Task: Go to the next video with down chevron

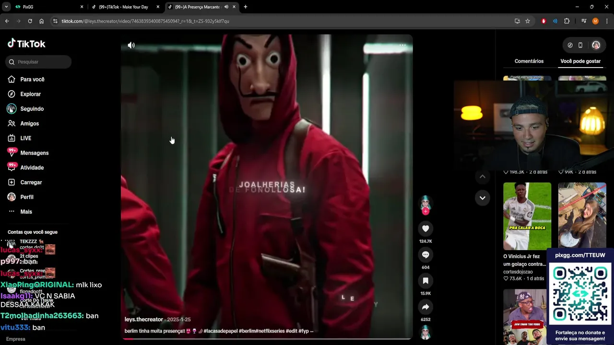Action: (x=483, y=197)
